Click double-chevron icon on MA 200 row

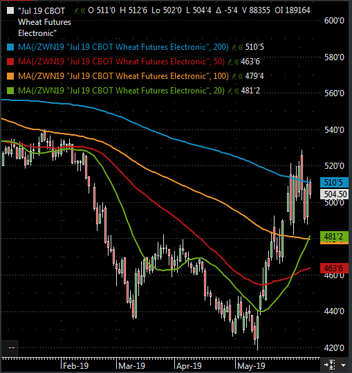point(240,47)
